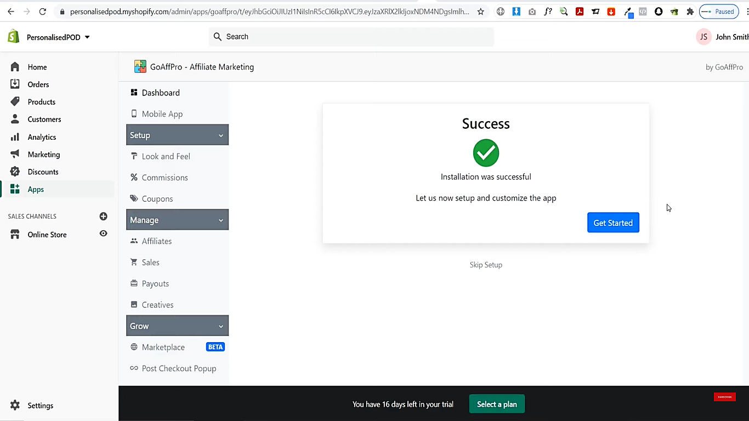
Task: Open the Chrome Extensions puzzle piece menu
Action: [690, 12]
